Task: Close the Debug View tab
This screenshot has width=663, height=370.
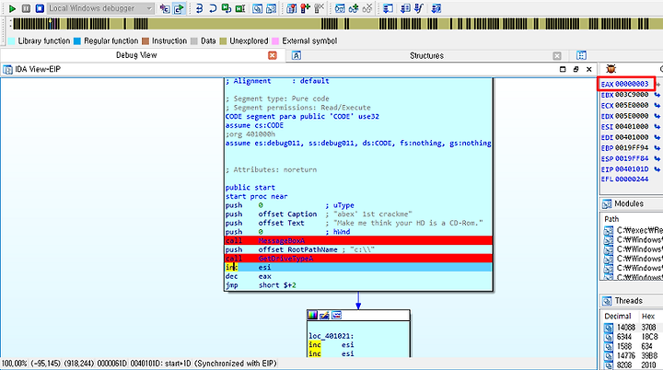Action: point(273,55)
